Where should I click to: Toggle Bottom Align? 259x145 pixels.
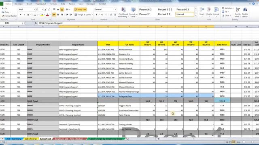(x=62, y=10)
